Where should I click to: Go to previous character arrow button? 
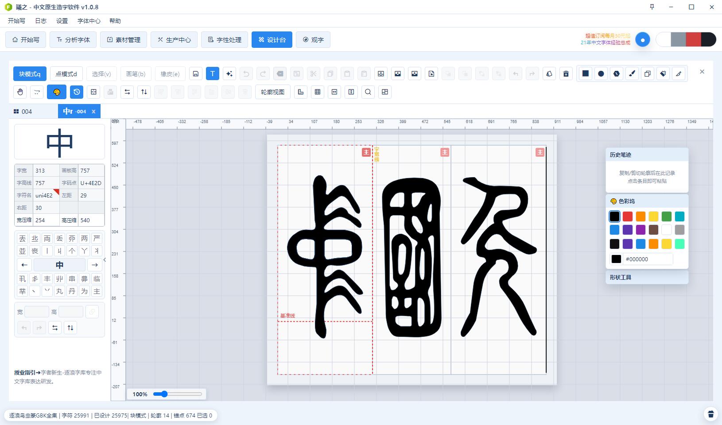point(24,265)
